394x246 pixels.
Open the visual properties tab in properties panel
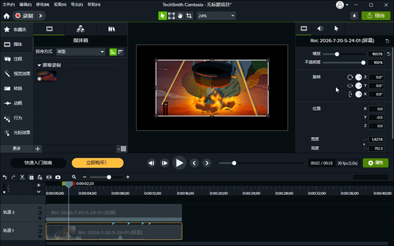tap(304, 29)
